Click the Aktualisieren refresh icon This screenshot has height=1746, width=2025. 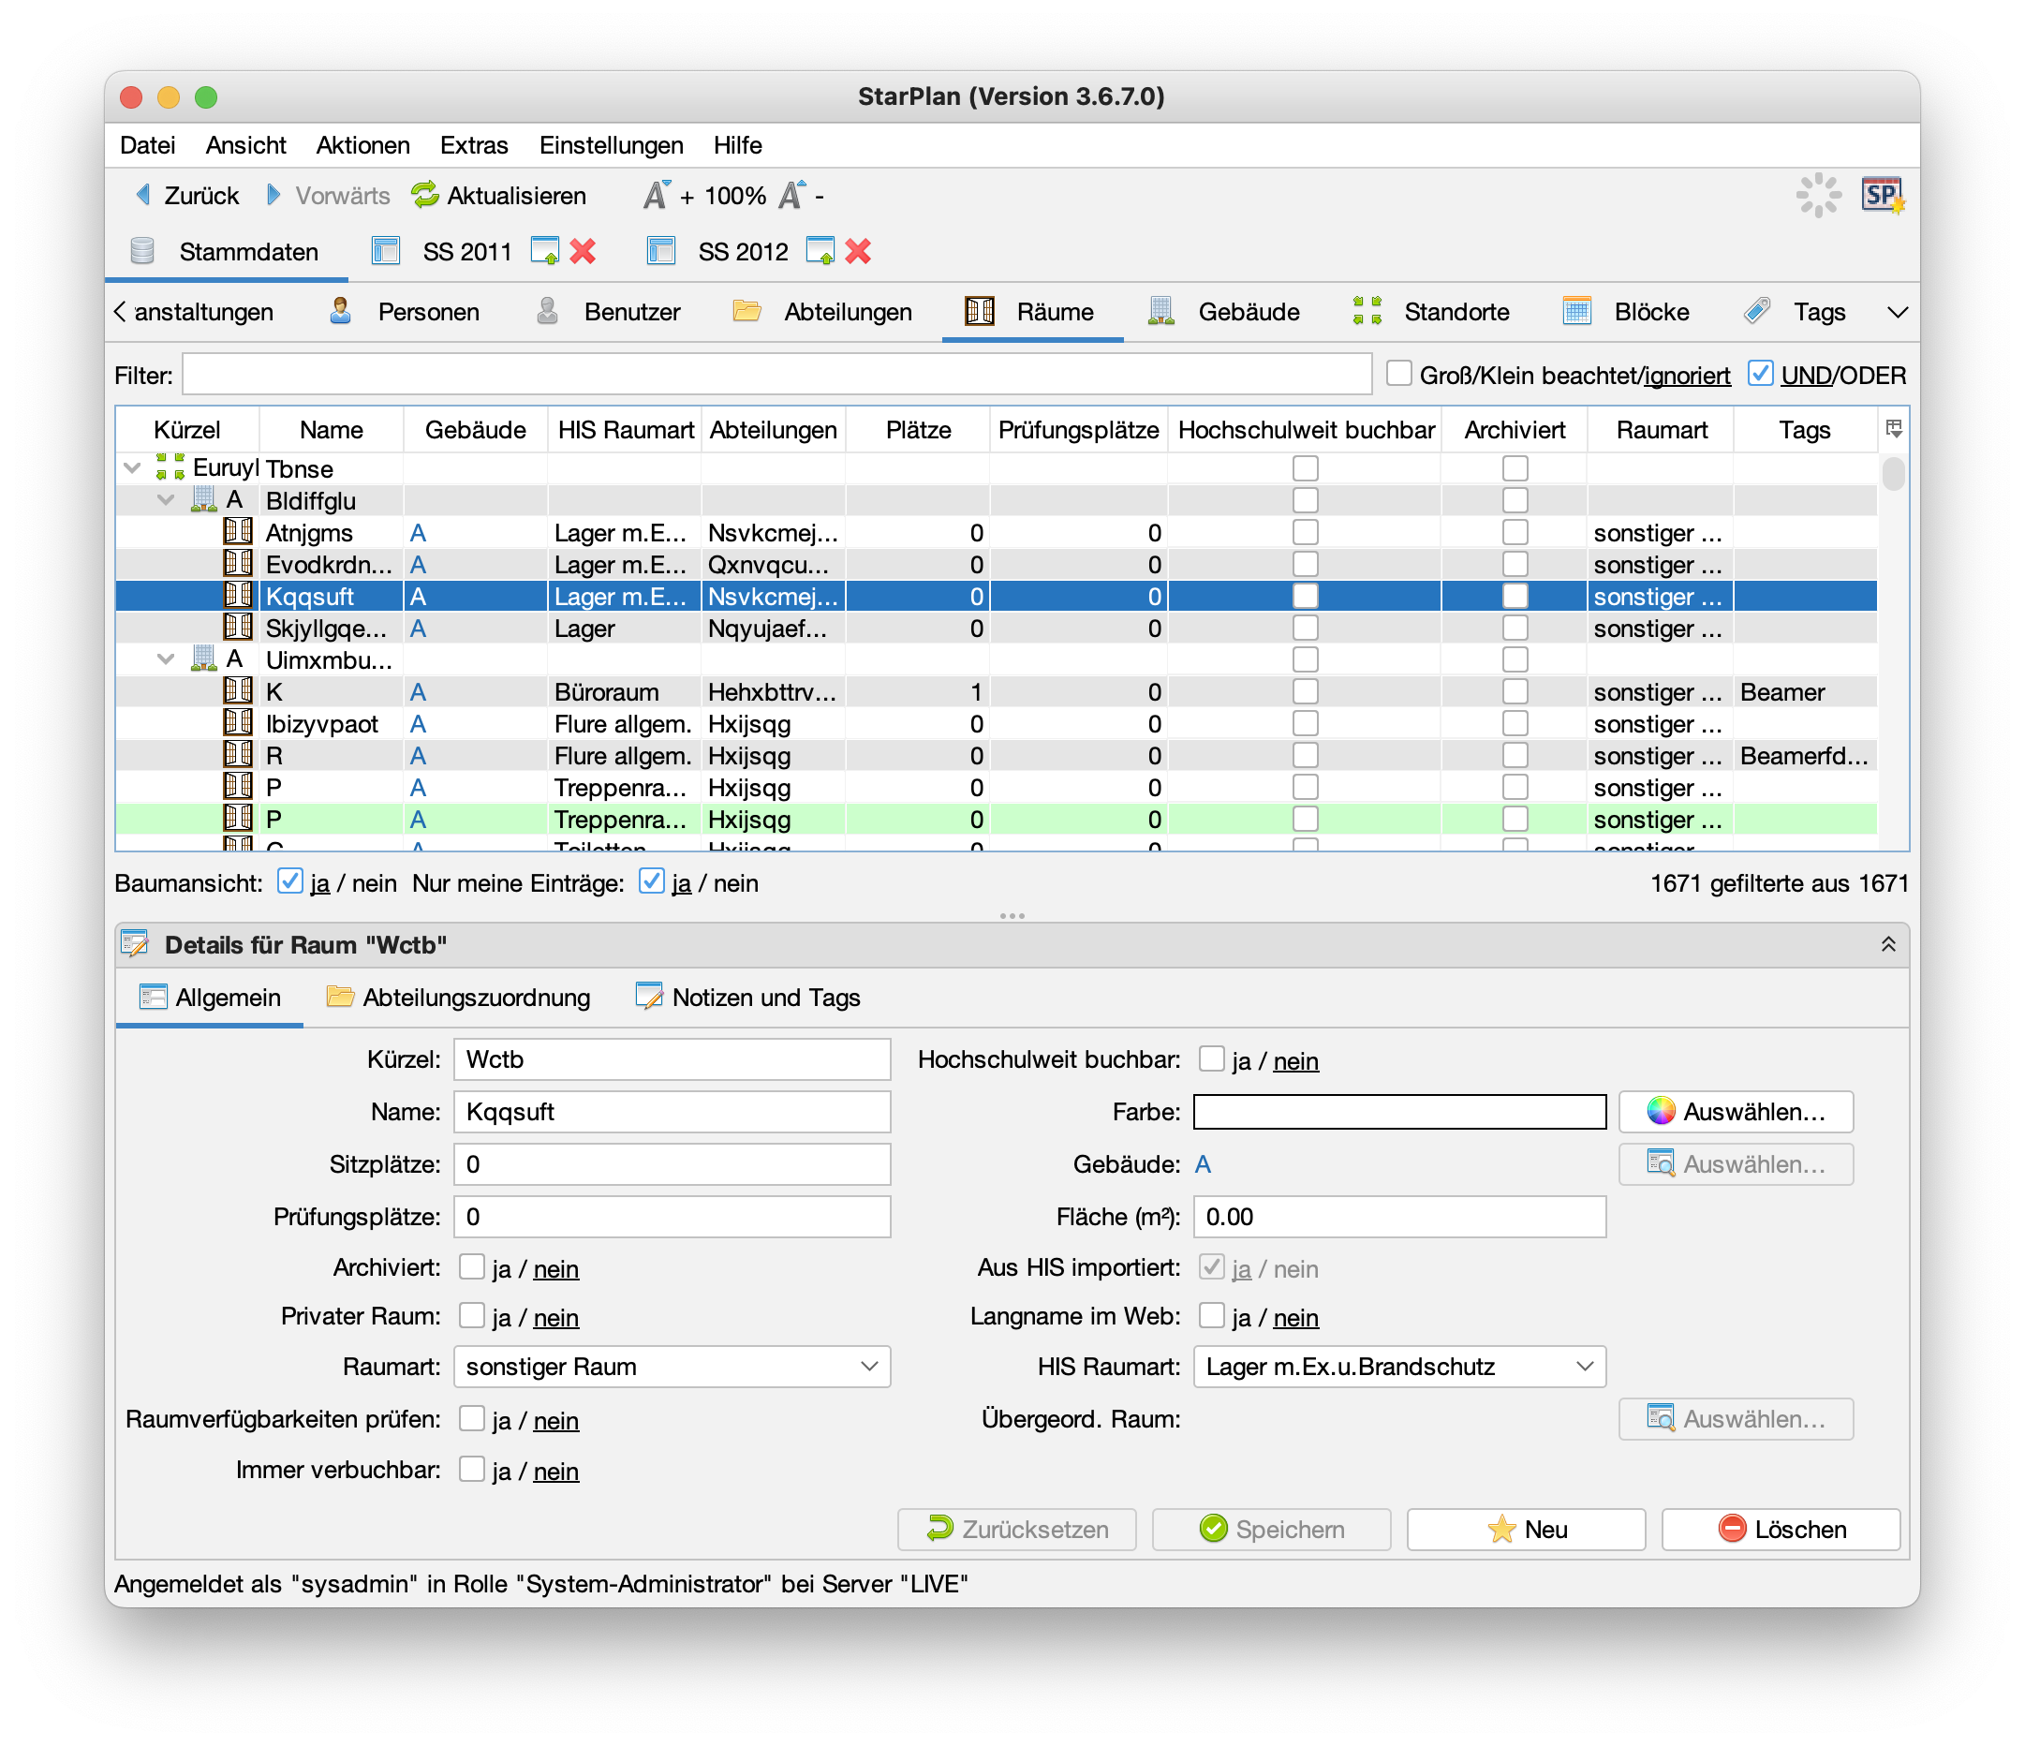tap(424, 196)
